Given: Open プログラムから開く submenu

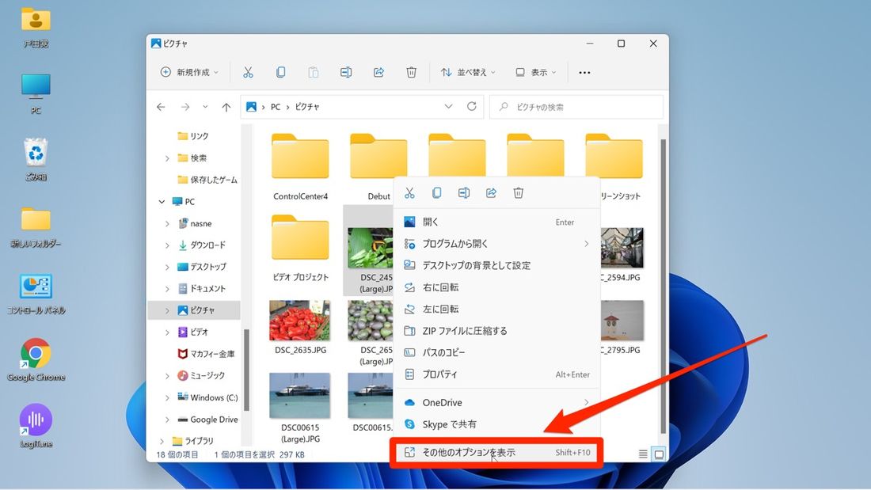Looking at the screenshot, I should coord(496,244).
